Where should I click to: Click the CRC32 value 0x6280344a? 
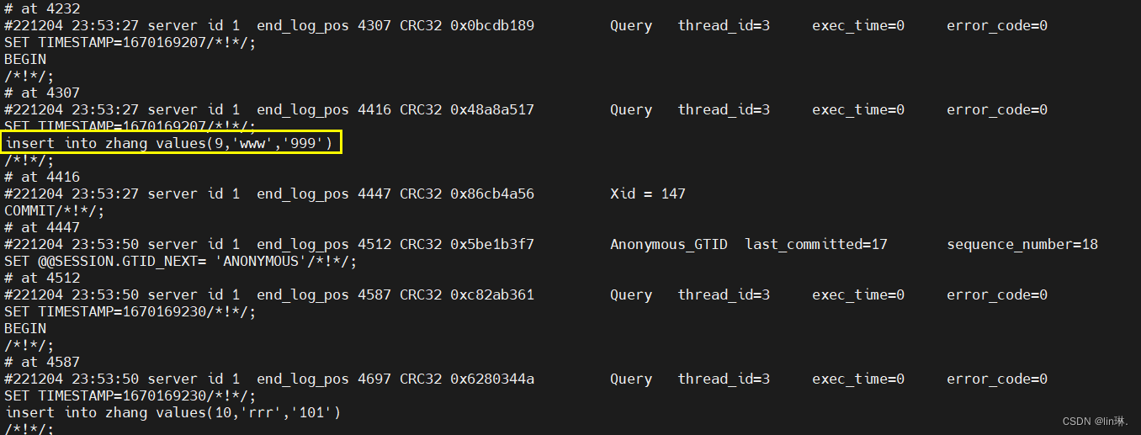491,379
